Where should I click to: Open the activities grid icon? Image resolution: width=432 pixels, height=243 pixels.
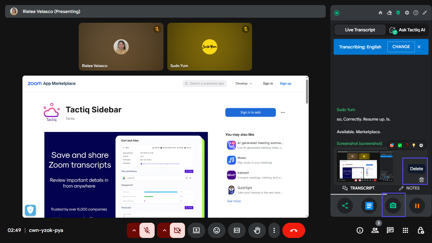point(405,230)
